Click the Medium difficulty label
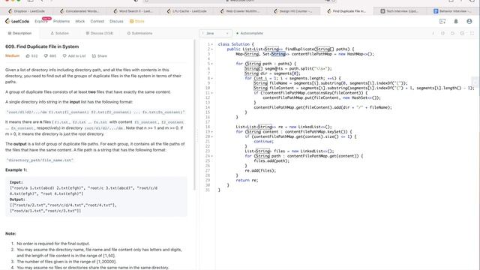 (12, 56)
